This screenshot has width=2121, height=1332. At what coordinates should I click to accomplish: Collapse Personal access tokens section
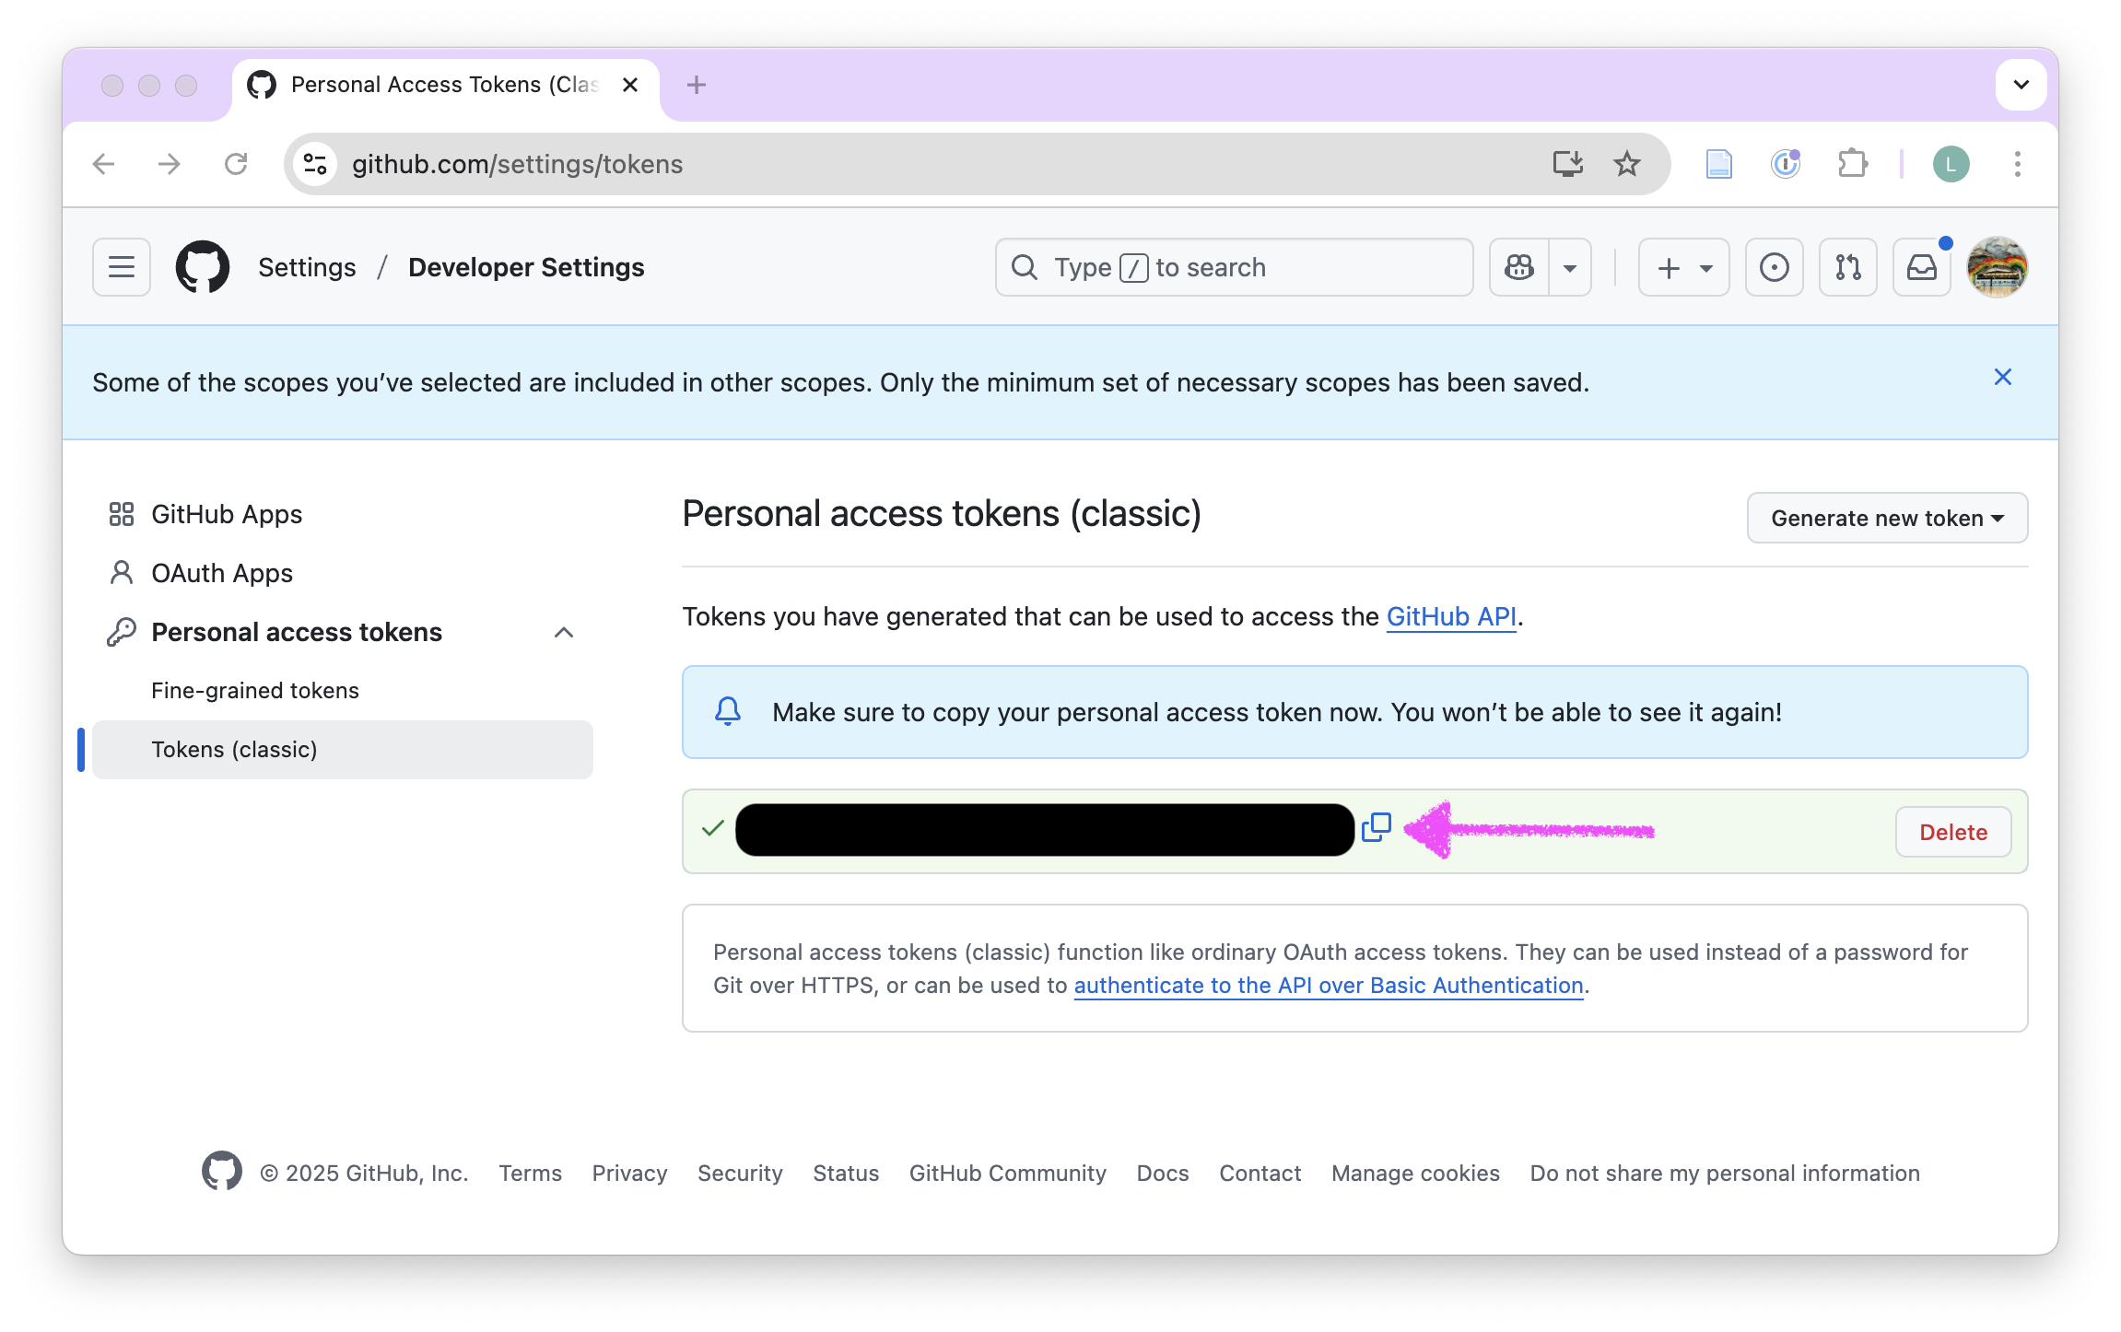[x=564, y=632]
